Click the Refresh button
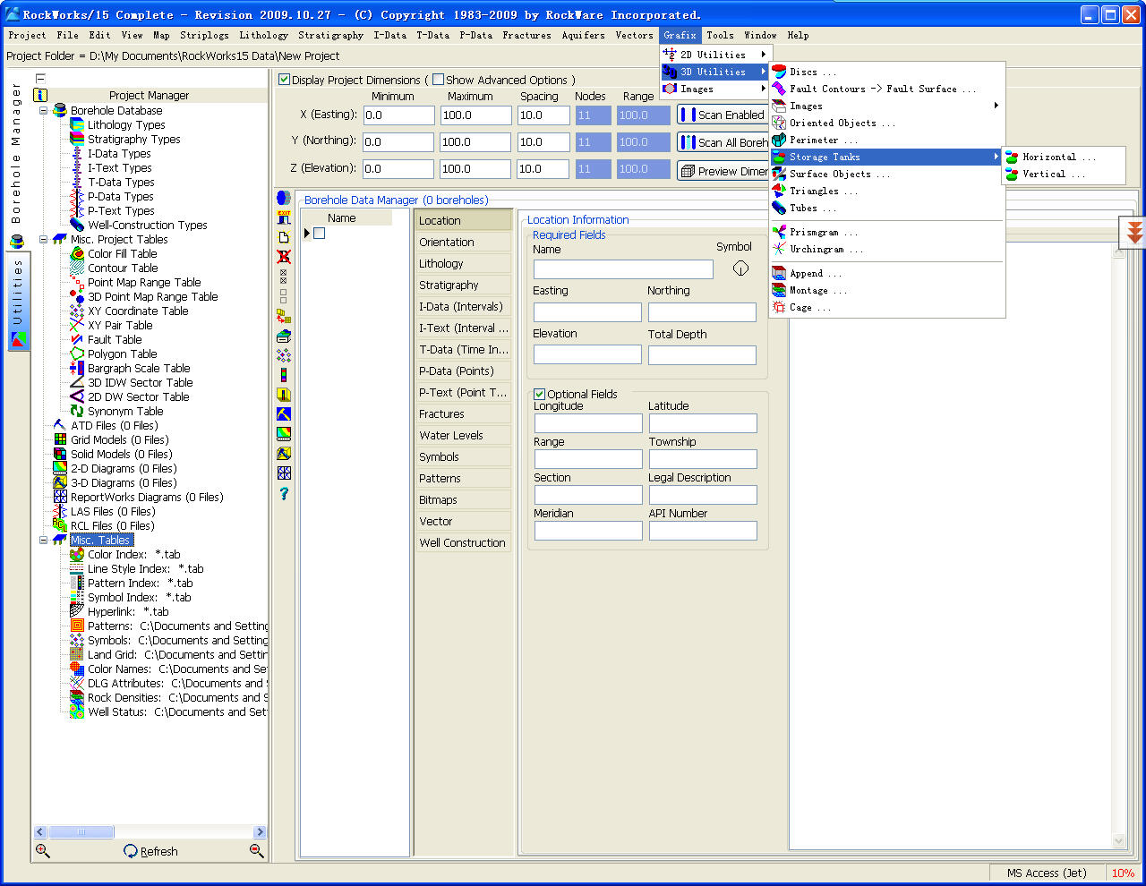This screenshot has height=886, width=1146. (x=151, y=851)
